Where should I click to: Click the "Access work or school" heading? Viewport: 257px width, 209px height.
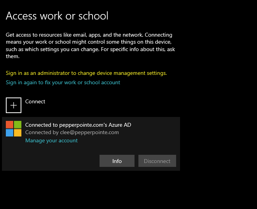click(x=57, y=16)
